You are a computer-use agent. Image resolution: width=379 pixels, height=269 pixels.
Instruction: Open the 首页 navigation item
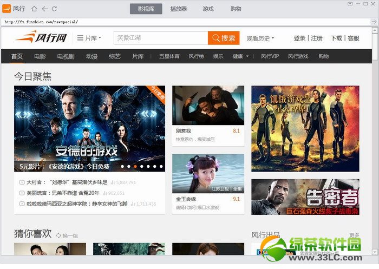tap(17, 56)
